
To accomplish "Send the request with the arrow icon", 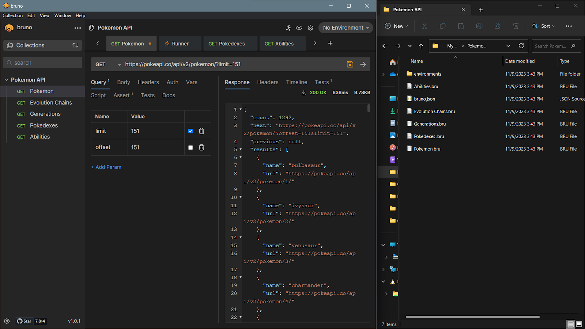I will [x=363, y=64].
